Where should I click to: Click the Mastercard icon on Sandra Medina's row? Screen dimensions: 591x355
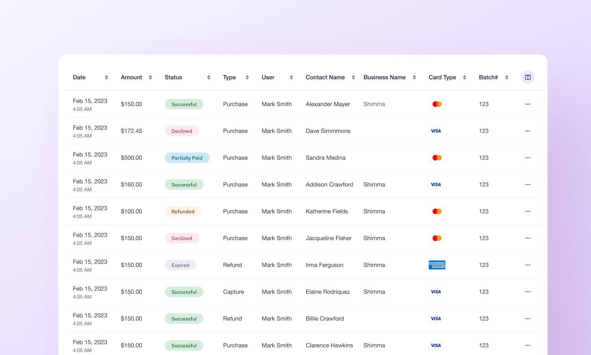click(437, 157)
